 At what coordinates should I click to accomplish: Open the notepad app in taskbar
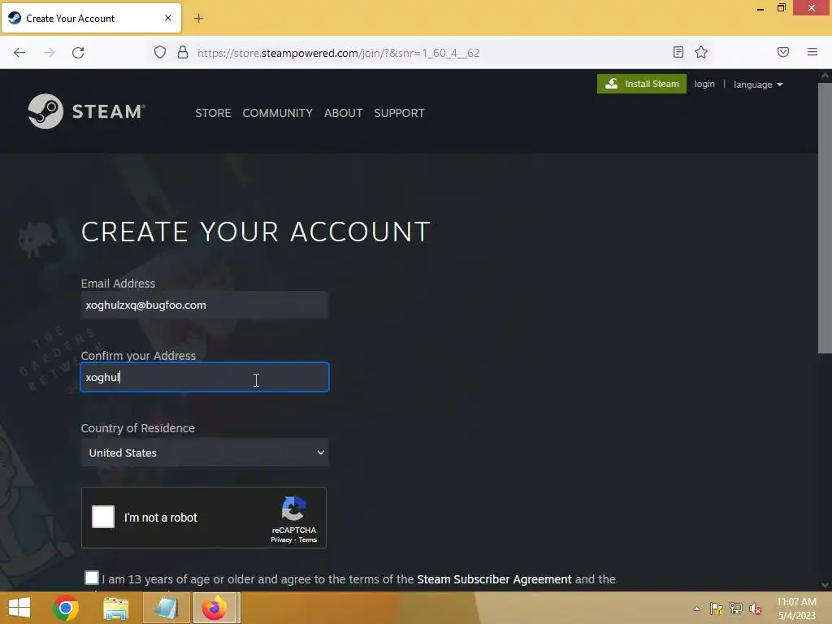pyautogui.click(x=166, y=608)
